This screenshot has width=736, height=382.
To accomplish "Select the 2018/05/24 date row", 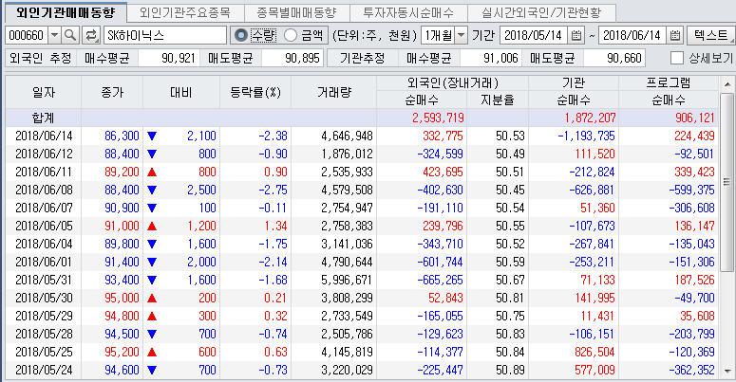I will click(x=362, y=371).
